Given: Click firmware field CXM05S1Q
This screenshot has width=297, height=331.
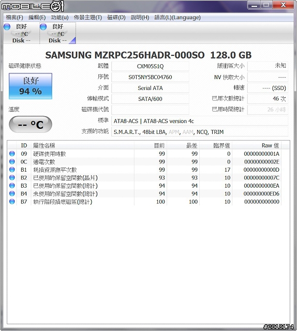Looking at the screenshot, I should click(150, 66).
